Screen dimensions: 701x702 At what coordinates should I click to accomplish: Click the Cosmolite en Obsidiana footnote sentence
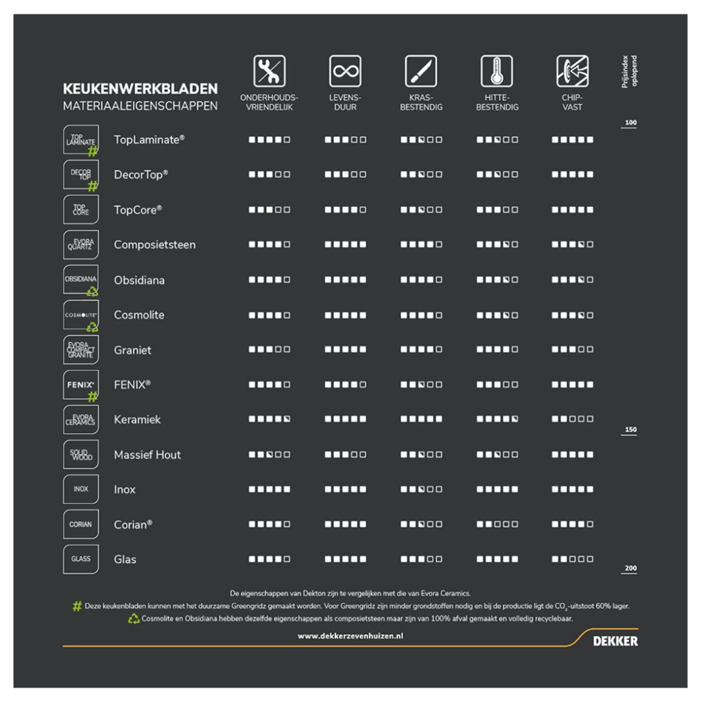coord(357,619)
